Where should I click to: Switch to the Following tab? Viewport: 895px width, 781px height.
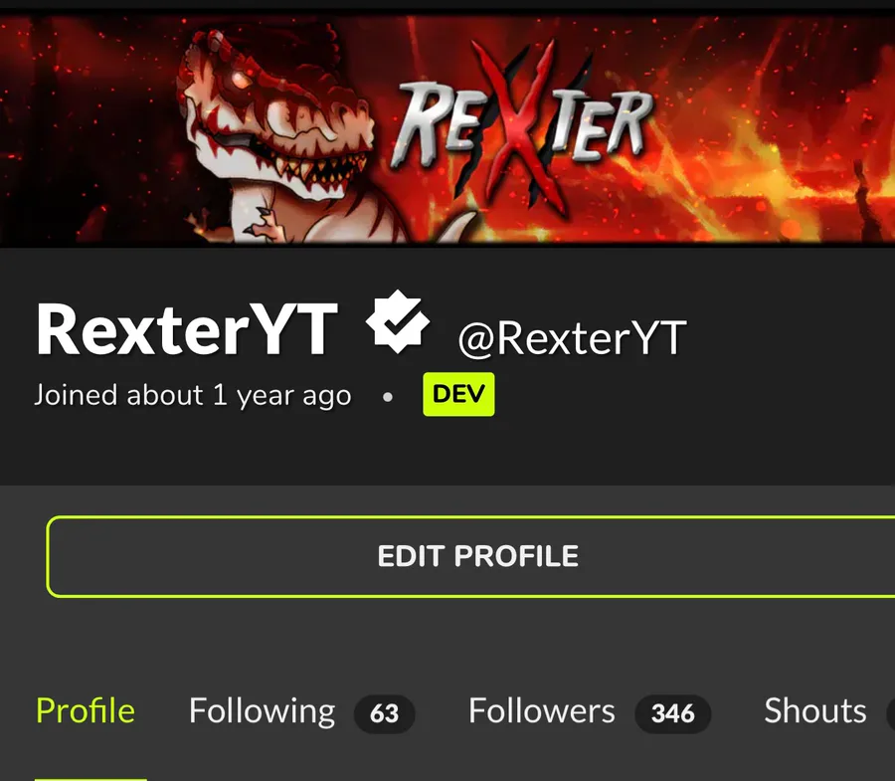(262, 711)
